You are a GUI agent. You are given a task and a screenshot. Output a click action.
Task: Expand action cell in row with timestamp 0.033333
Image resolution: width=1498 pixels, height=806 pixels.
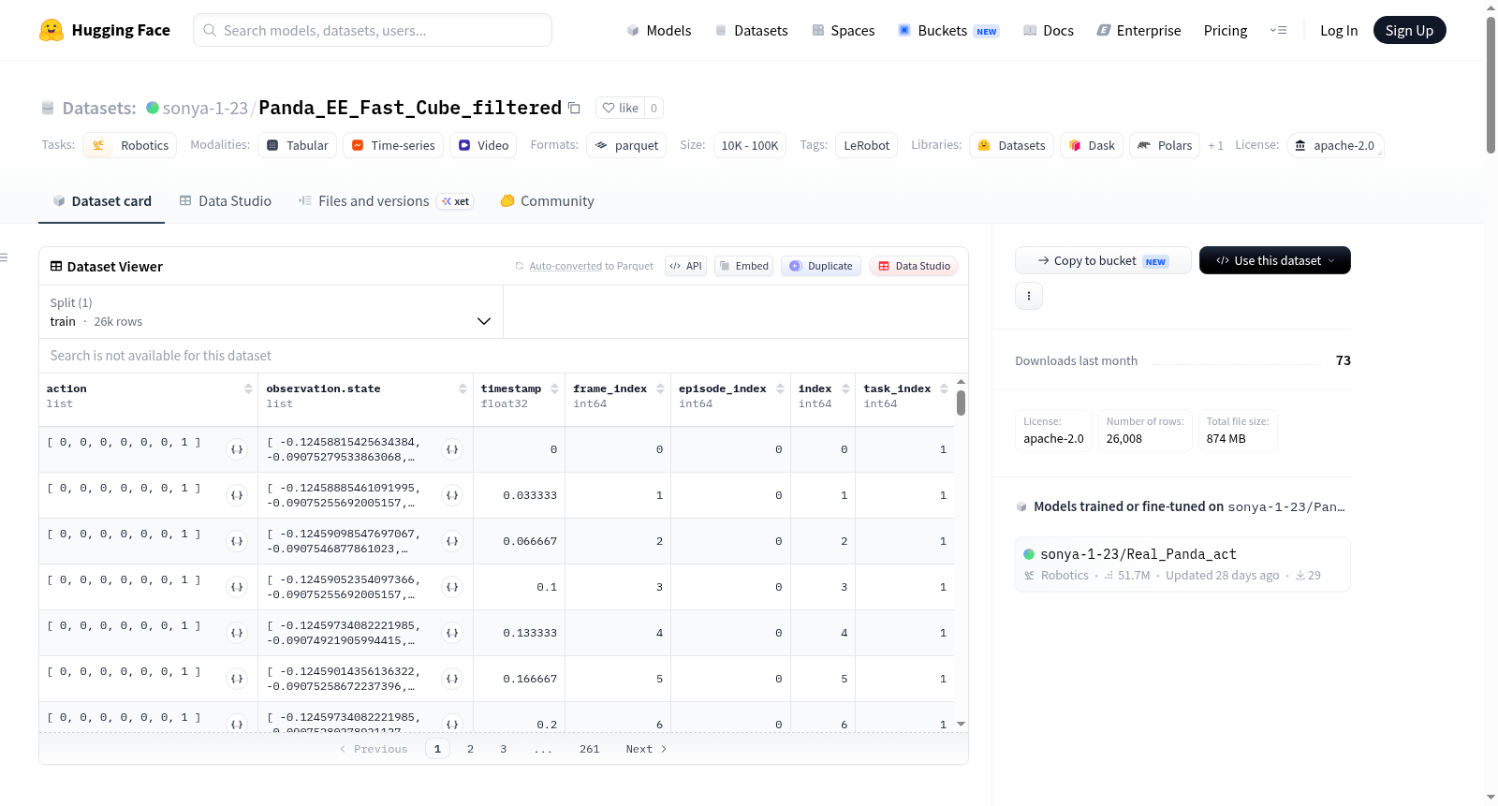pyautogui.click(x=237, y=495)
